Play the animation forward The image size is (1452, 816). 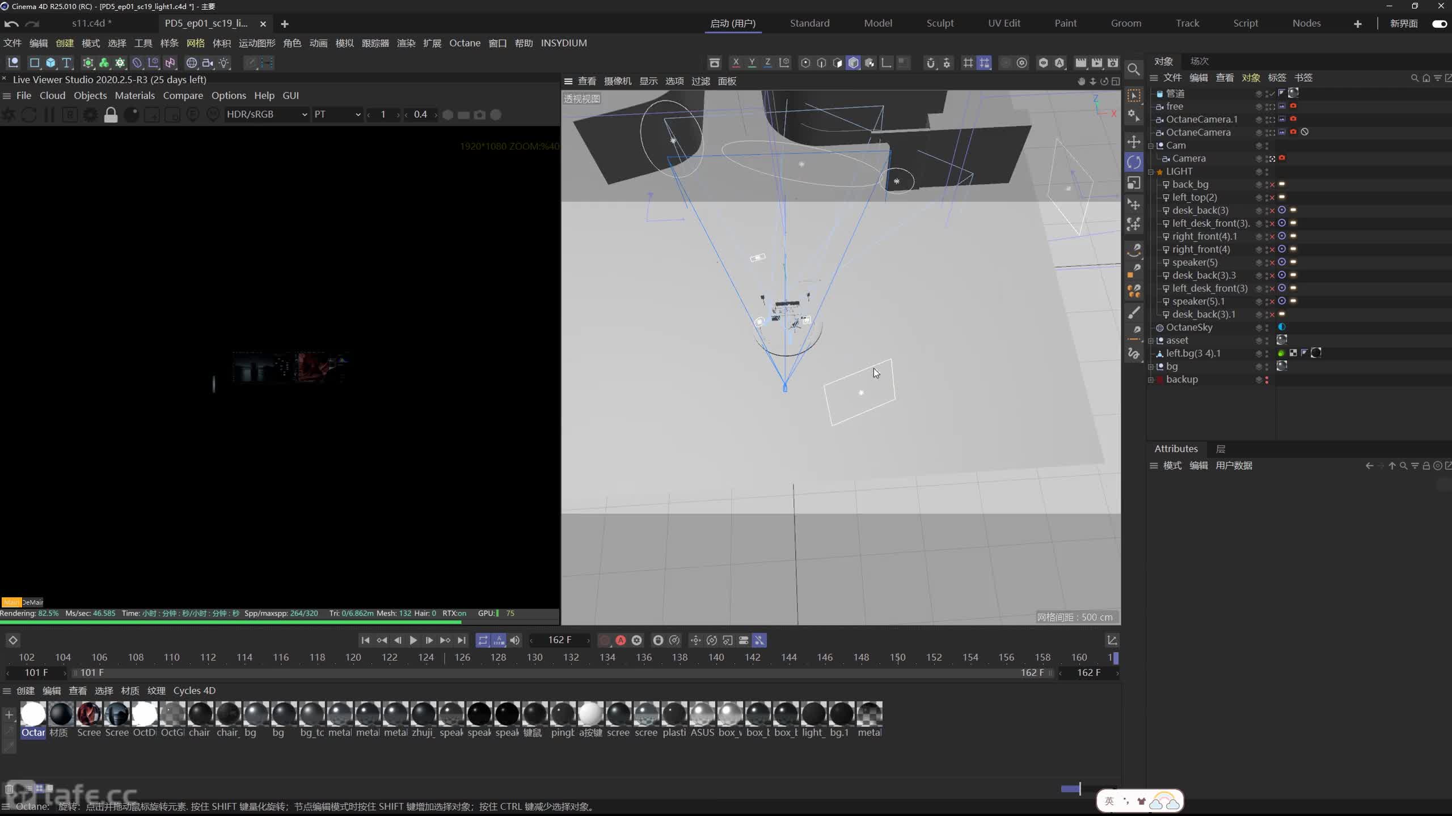pyautogui.click(x=413, y=640)
